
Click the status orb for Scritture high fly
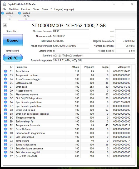coord(6,121)
